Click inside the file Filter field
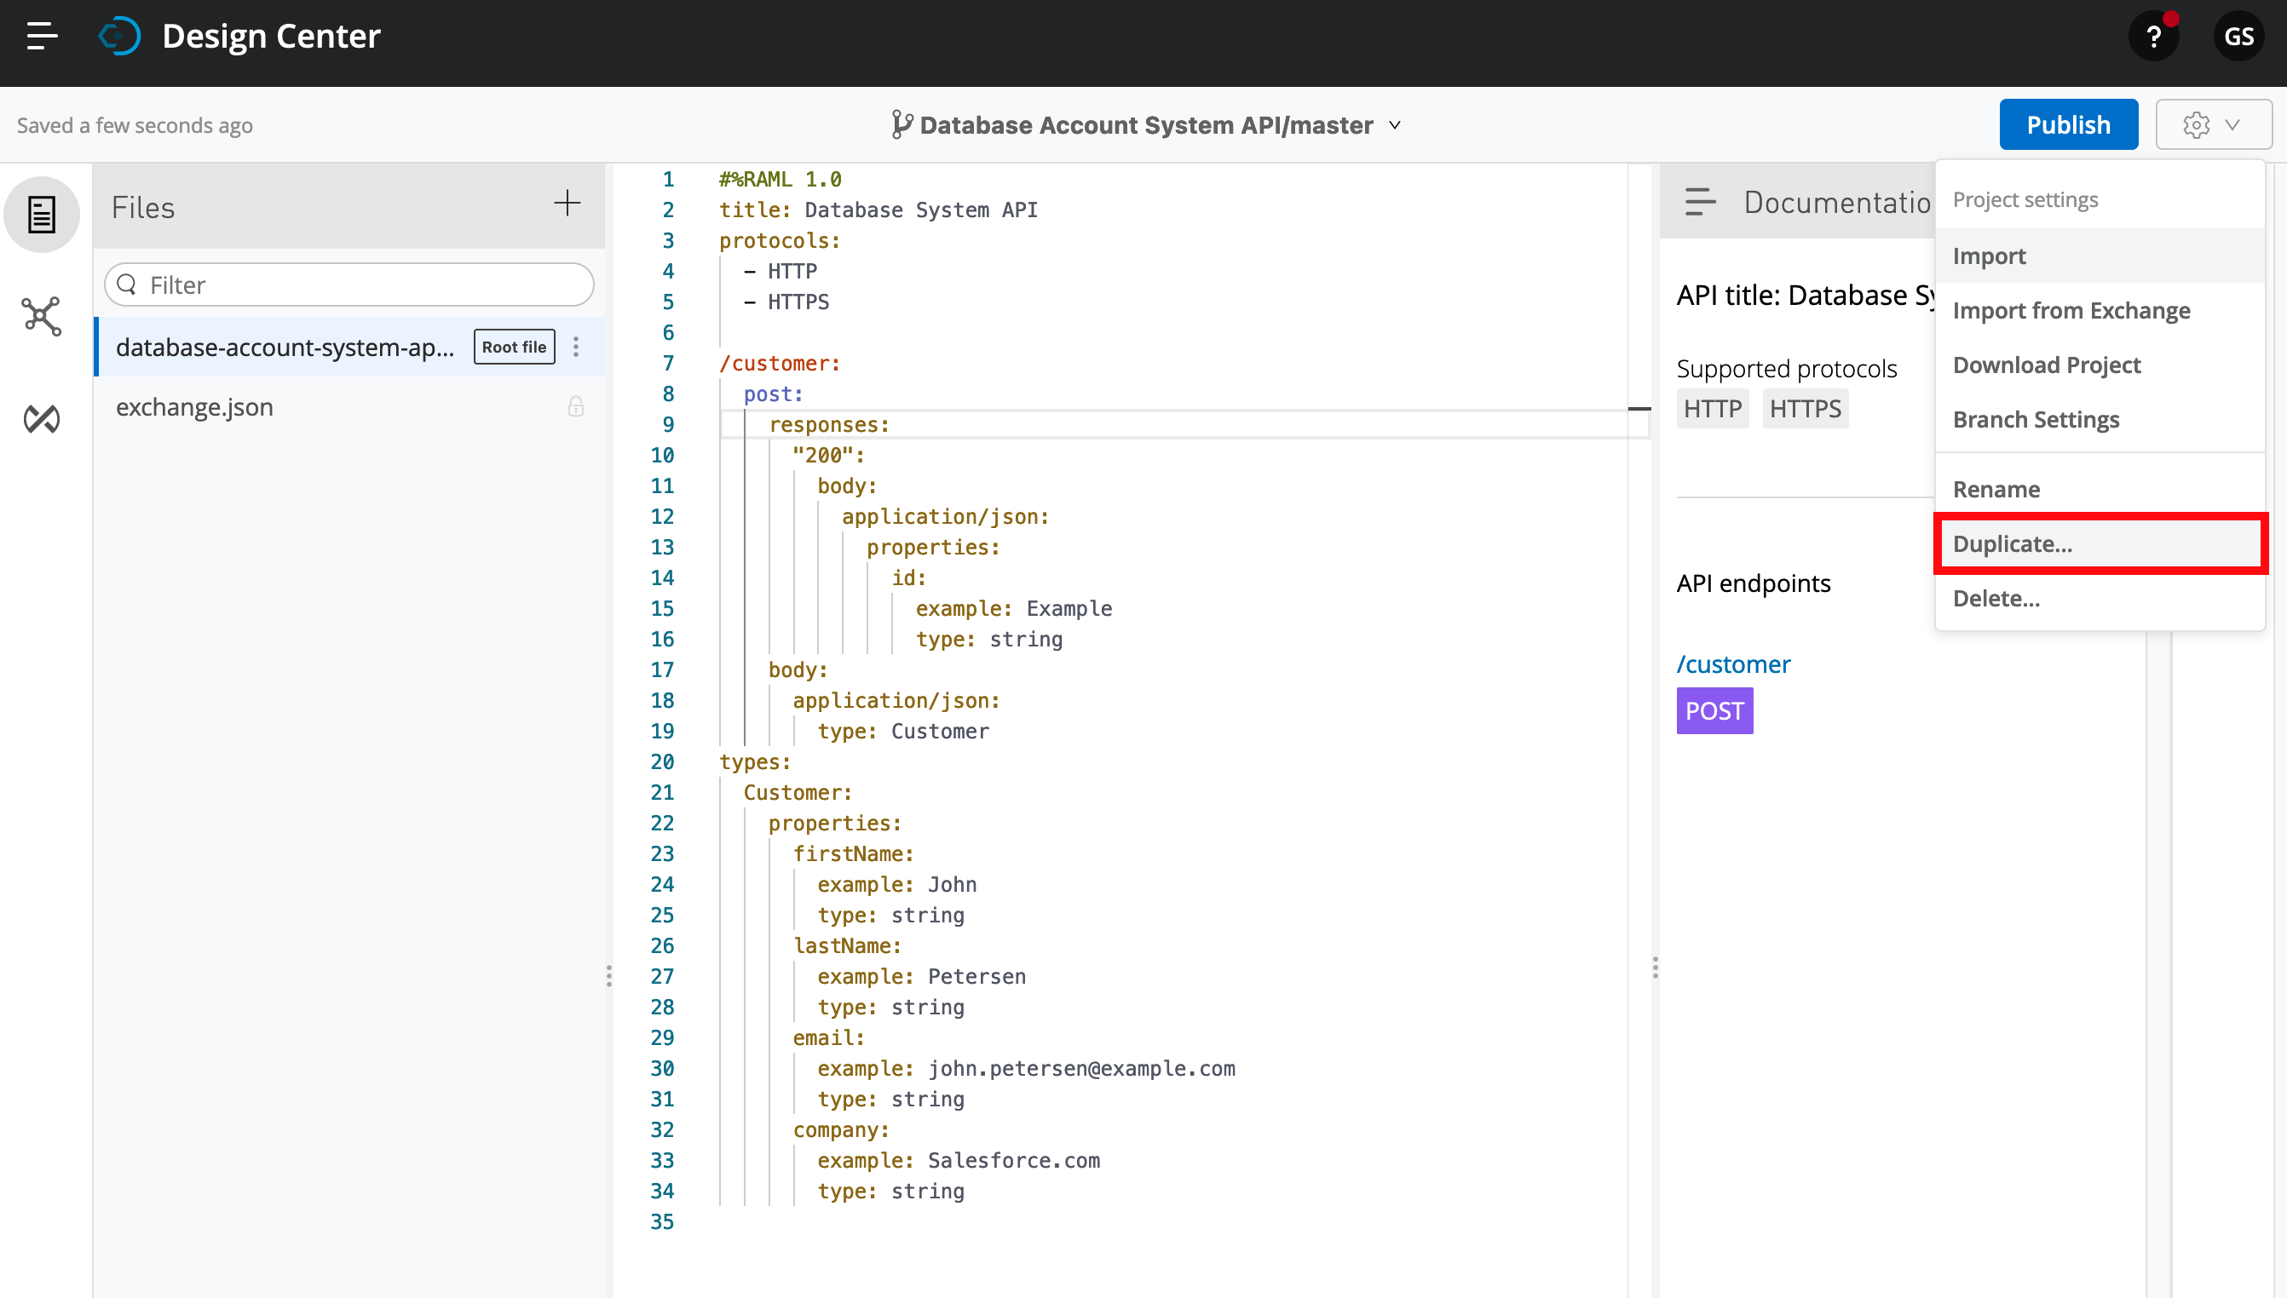 pyautogui.click(x=348, y=284)
